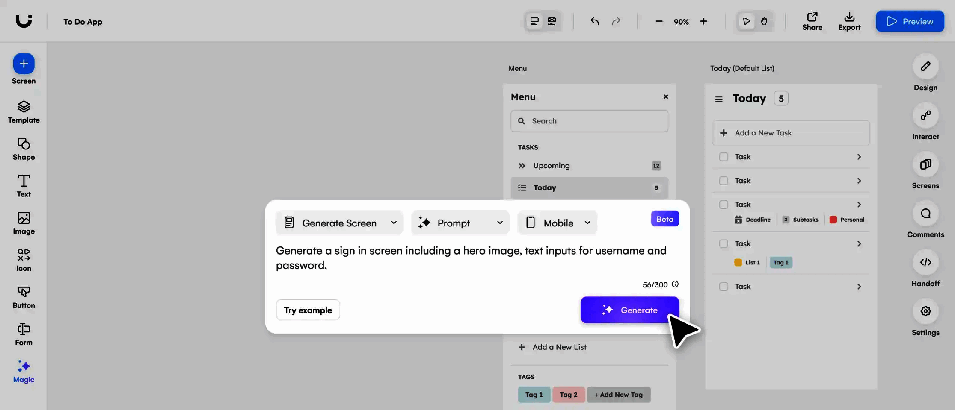Viewport: 955px width, 410px height.
Task: Open hamburger menu next to Today heading
Action: coord(719,99)
